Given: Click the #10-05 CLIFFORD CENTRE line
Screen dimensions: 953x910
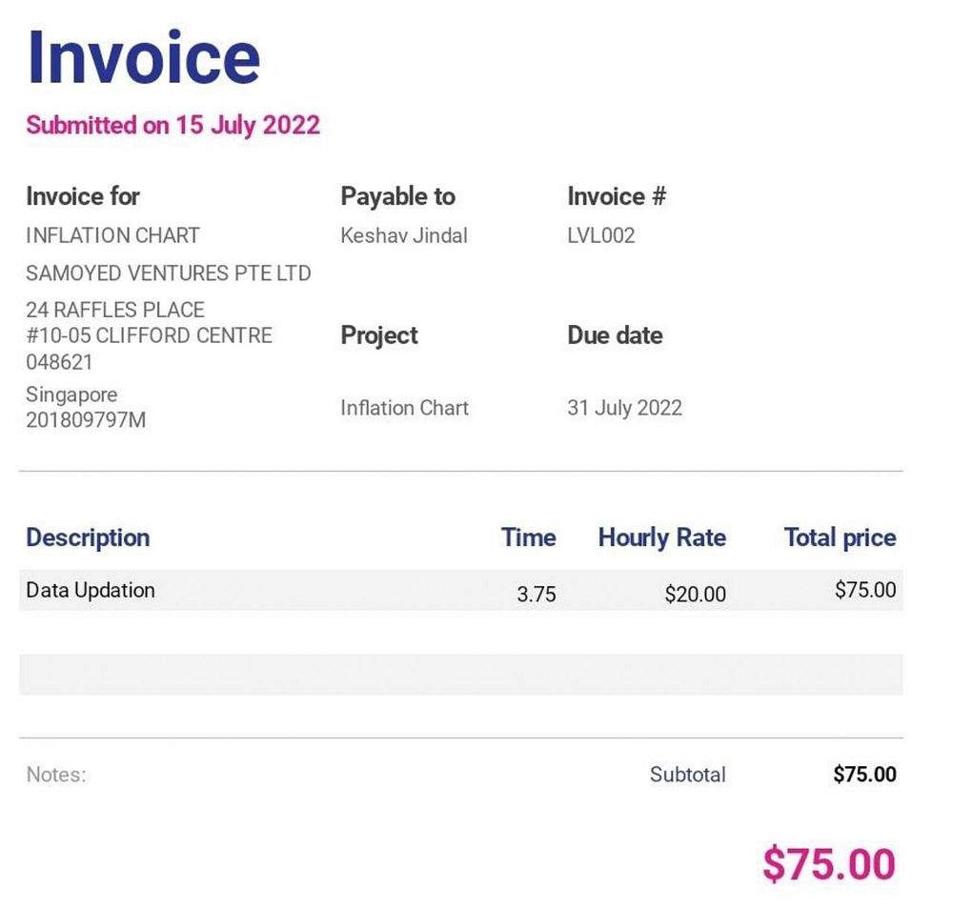Looking at the screenshot, I should click(149, 335).
